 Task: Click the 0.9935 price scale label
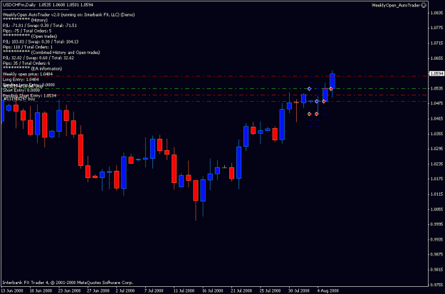point(436,240)
